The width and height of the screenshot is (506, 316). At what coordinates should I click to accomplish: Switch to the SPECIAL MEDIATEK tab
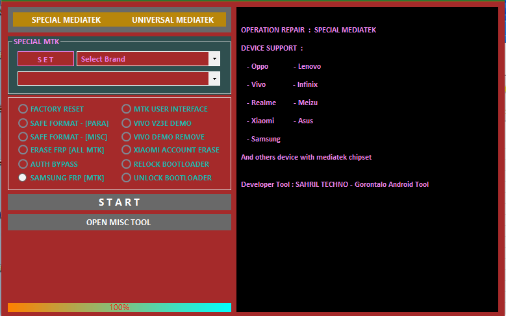pyautogui.click(x=66, y=19)
